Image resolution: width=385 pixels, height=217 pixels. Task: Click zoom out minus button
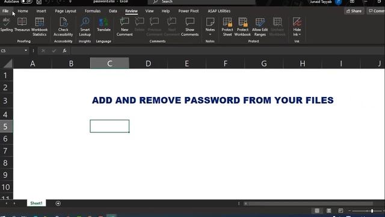click(350, 211)
